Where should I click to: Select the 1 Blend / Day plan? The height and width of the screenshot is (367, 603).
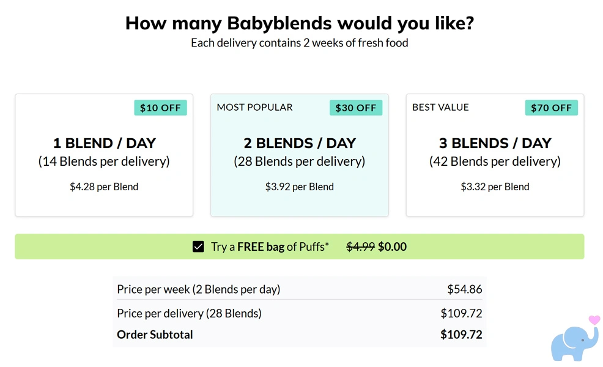(x=103, y=155)
